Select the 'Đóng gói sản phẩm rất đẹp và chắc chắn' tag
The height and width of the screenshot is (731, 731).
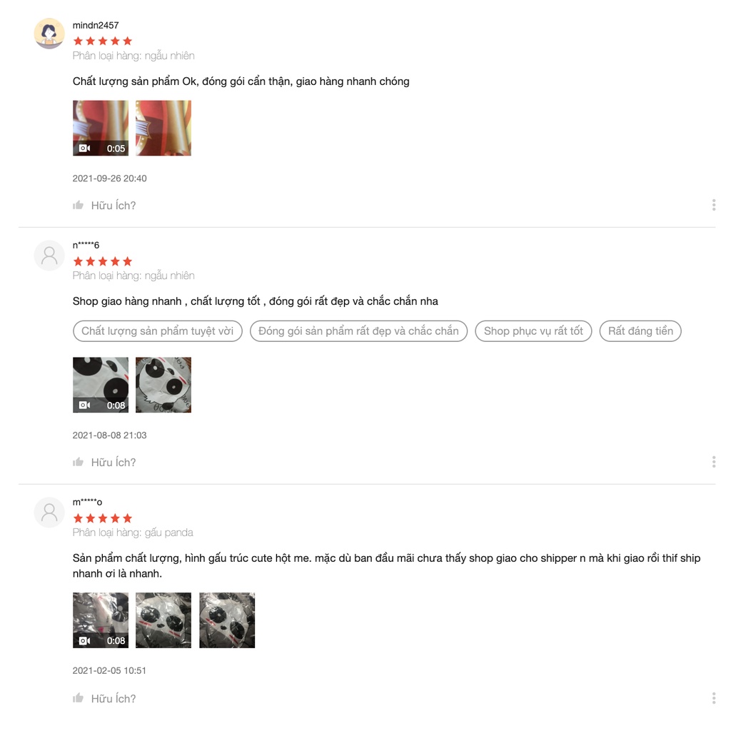tap(358, 331)
